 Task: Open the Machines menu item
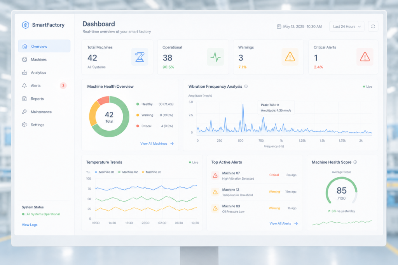(x=44, y=59)
